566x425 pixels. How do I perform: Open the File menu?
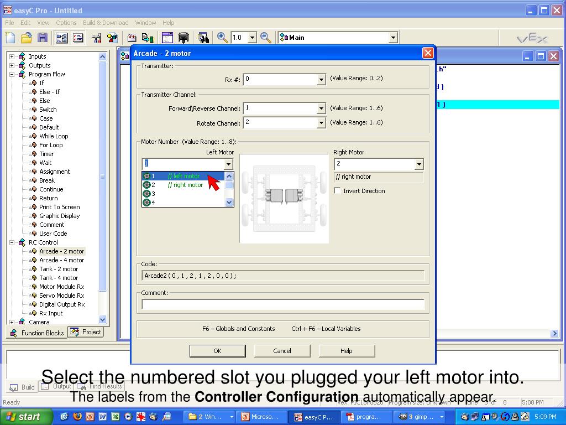pos(9,23)
